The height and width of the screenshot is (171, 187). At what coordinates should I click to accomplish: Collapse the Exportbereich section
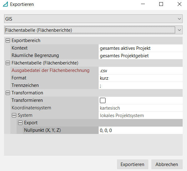[8, 40]
